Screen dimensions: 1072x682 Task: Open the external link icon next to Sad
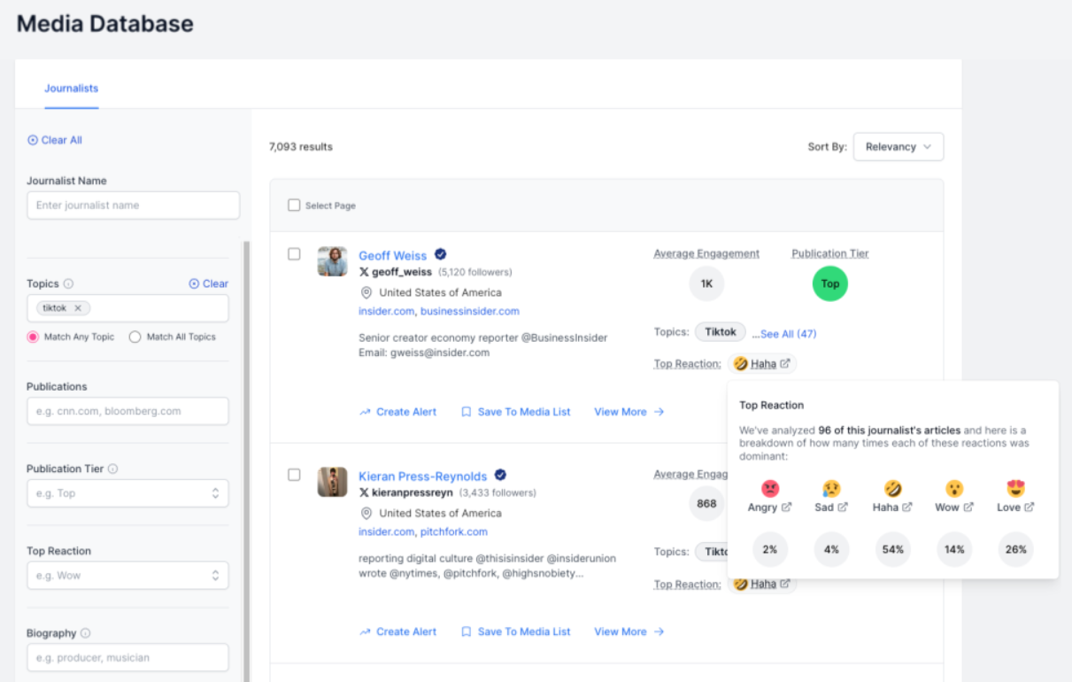pyautogui.click(x=843, y=508)
